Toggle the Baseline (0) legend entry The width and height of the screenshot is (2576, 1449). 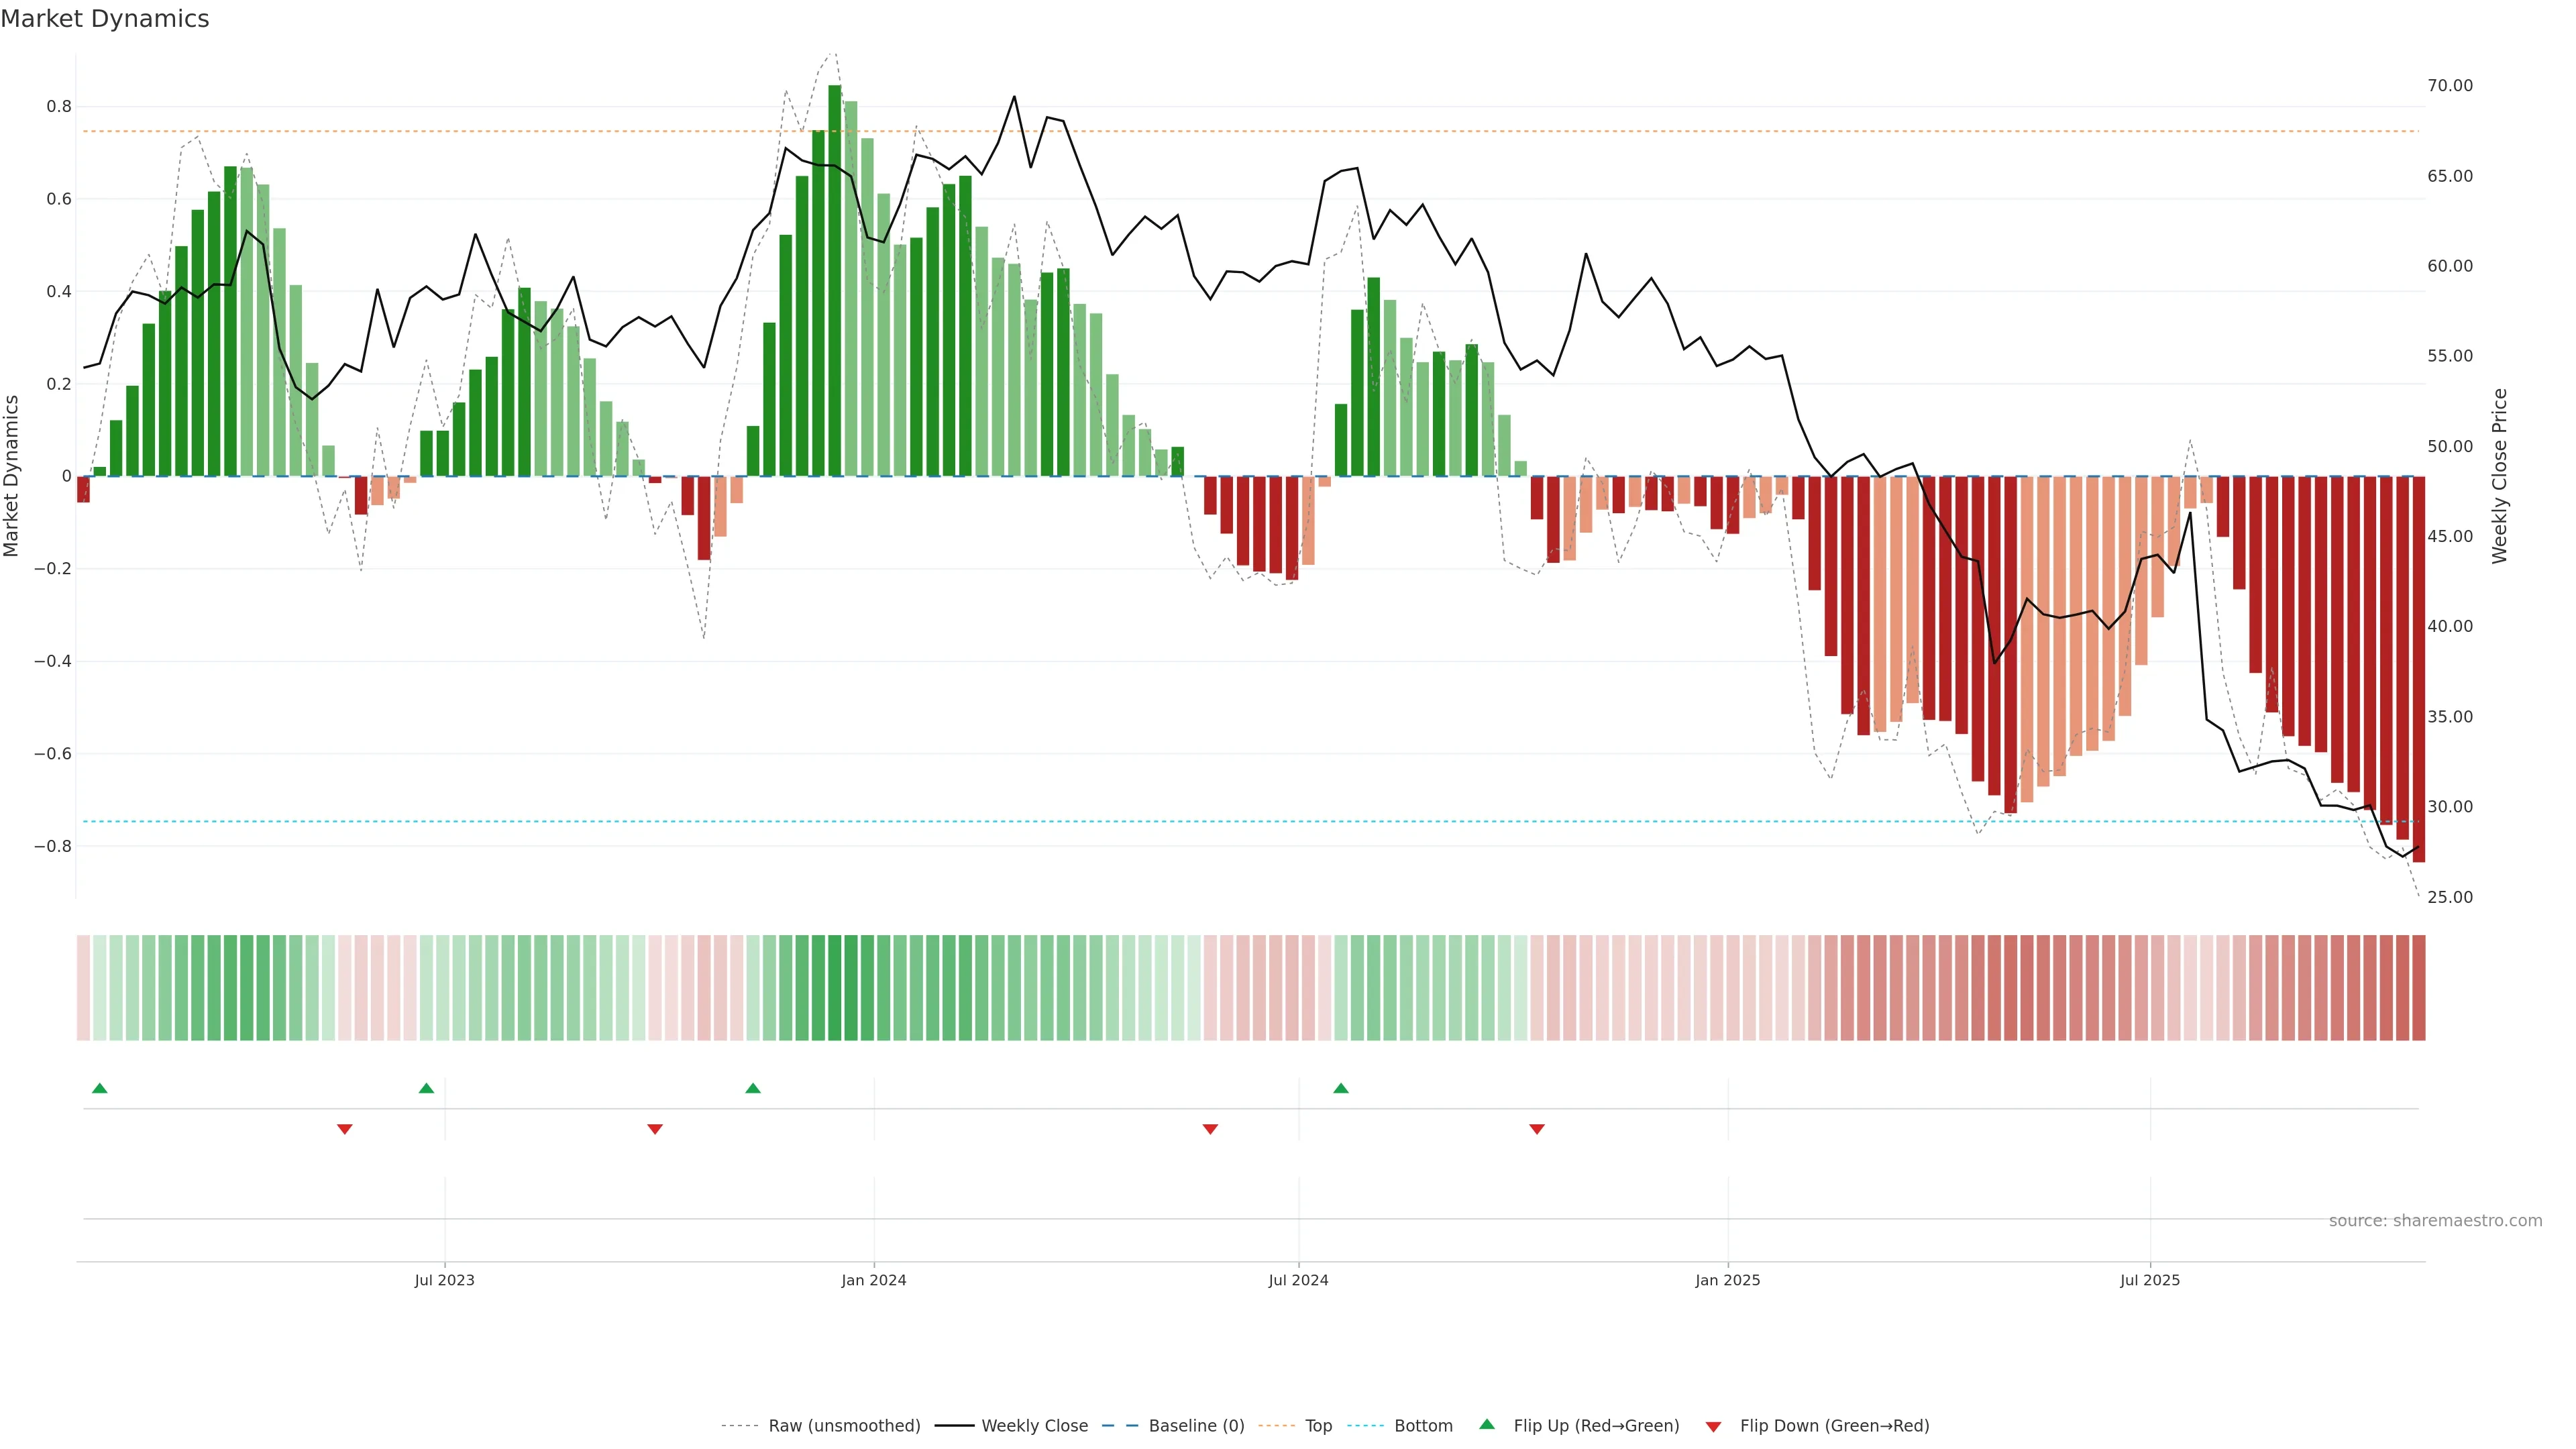click(1196, 1426)
